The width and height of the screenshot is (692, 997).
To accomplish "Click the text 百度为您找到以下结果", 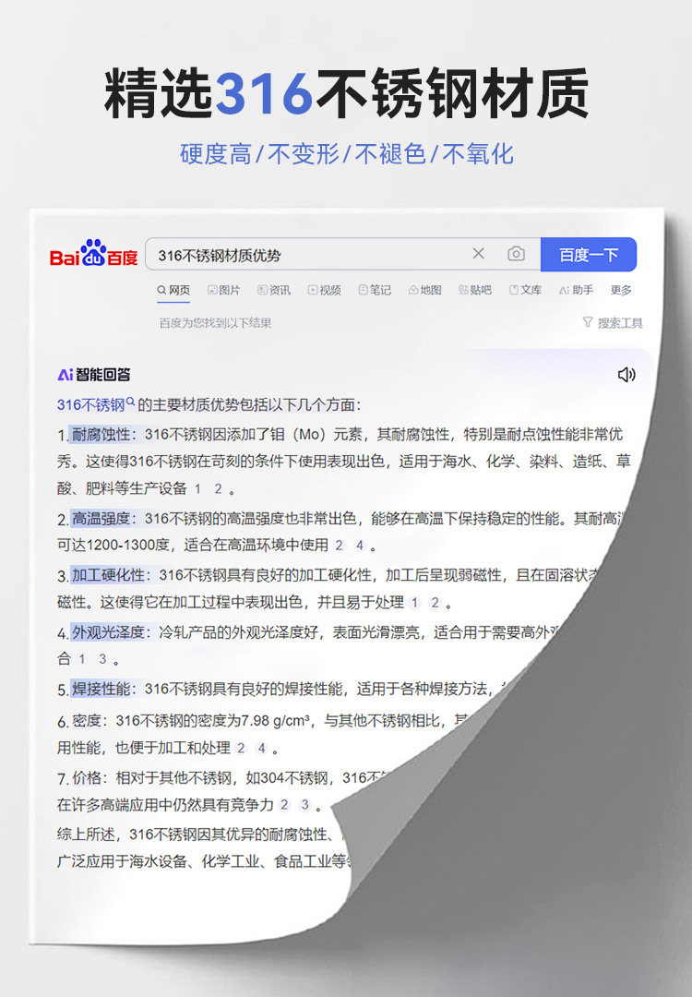I will pyautogui.click(x=215, y=323).
